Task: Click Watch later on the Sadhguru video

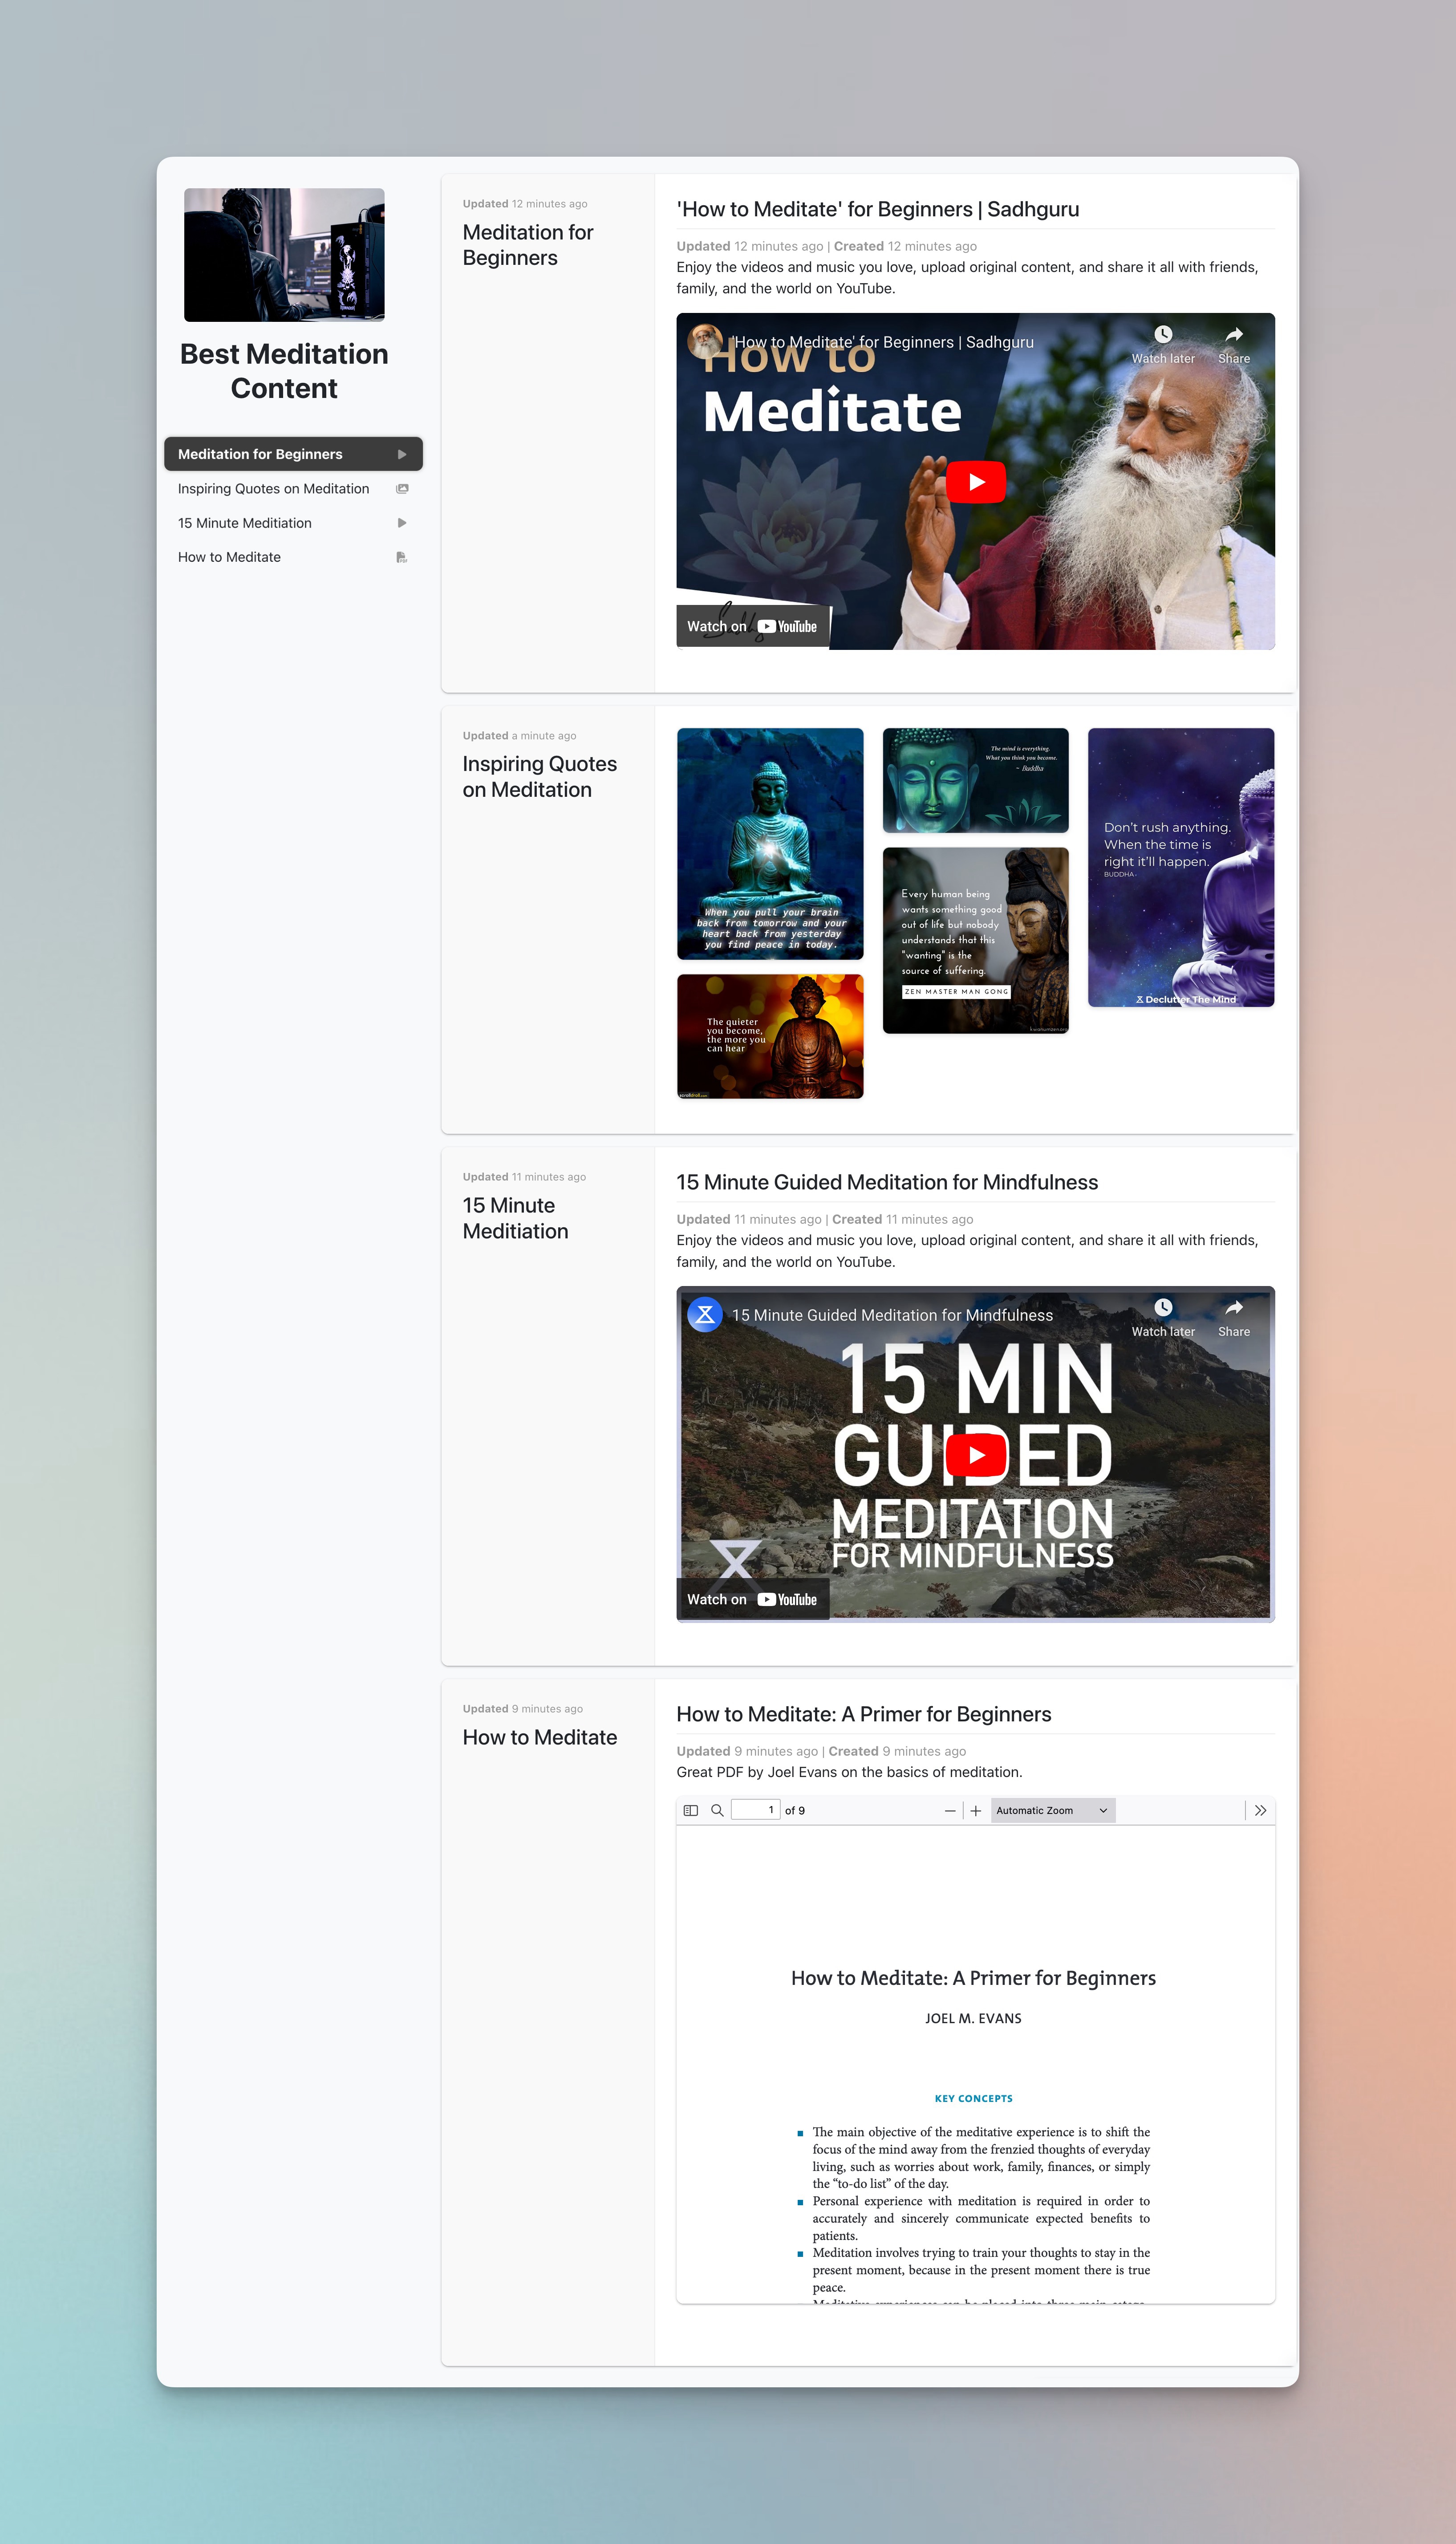Action: pos(1163,345)
